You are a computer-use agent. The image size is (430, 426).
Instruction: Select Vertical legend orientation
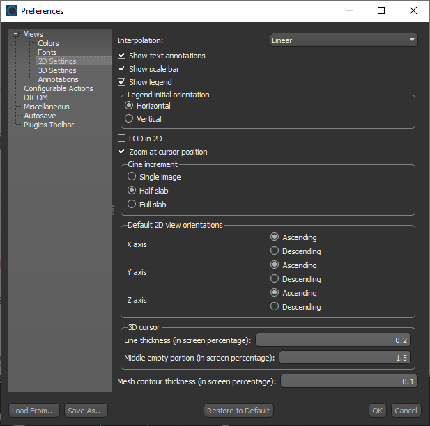[129, 119]
